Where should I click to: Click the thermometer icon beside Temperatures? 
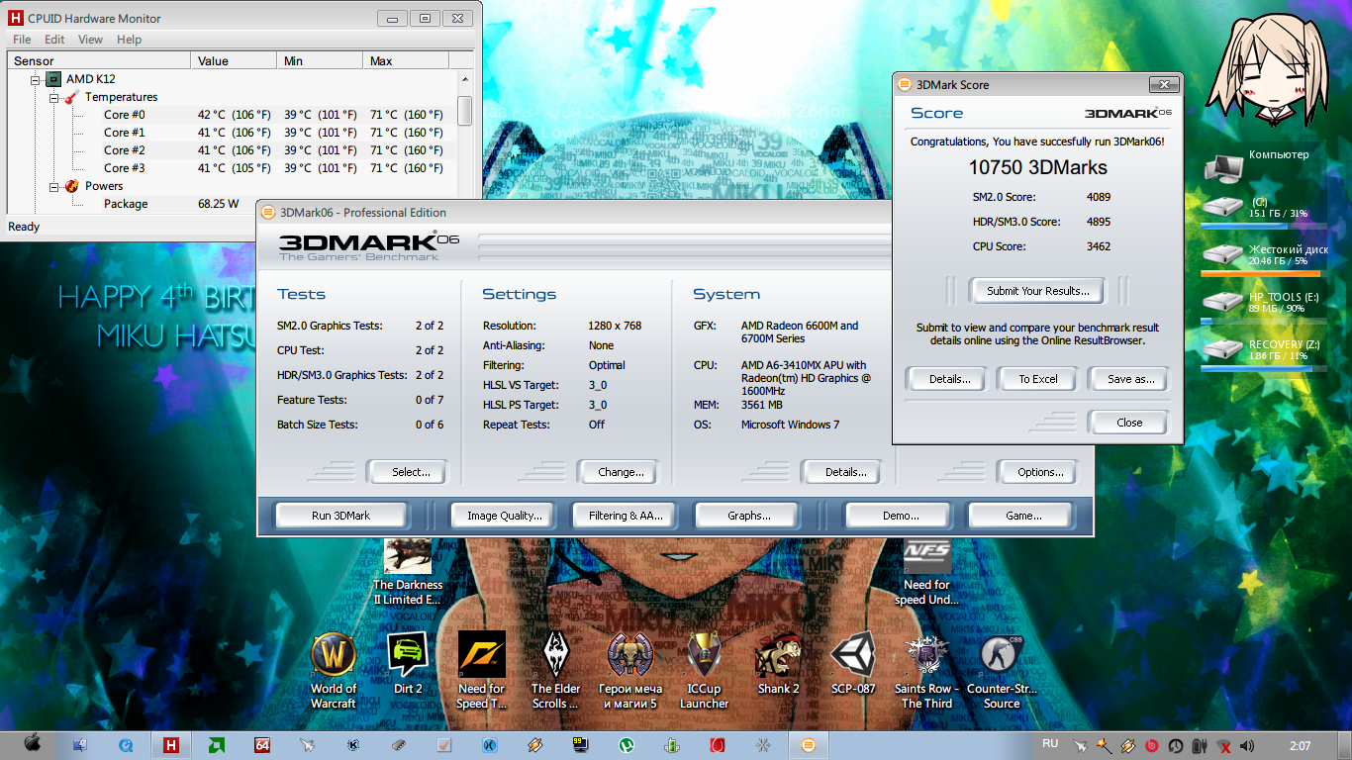point(73,97)
